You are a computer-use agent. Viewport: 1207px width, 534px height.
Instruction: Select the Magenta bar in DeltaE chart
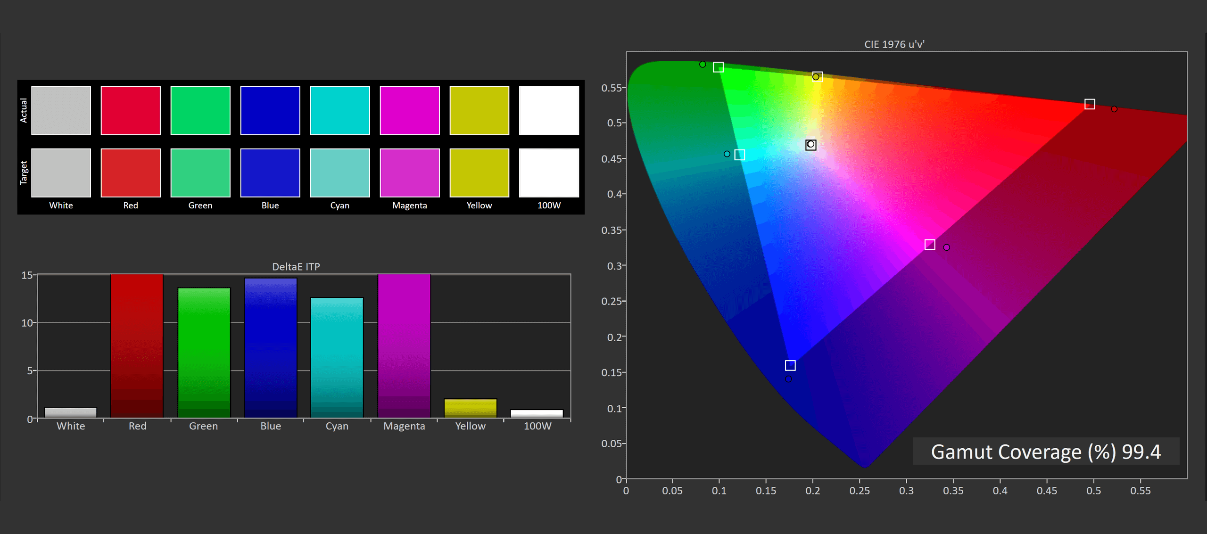coord(404,345)
